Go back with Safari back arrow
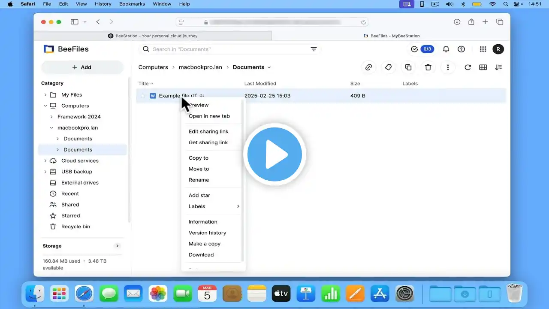 click(x=98, y=22)
